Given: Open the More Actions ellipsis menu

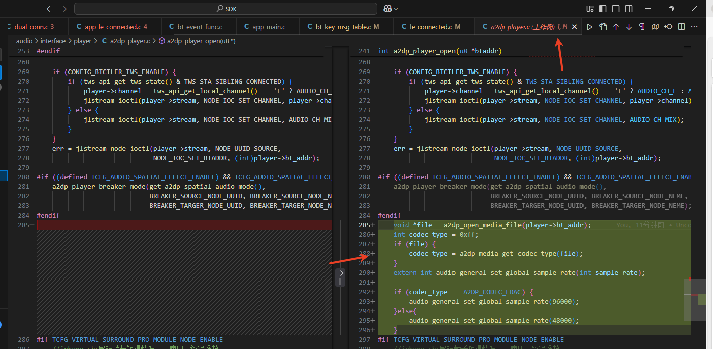Looking at the screenshot, I should (x=694, y=27).
